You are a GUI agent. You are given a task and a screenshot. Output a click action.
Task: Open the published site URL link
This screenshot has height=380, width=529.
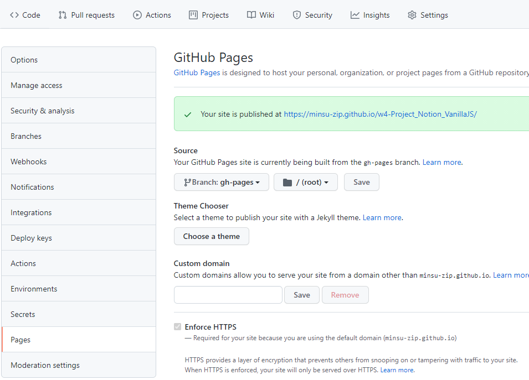click(380, 114)
